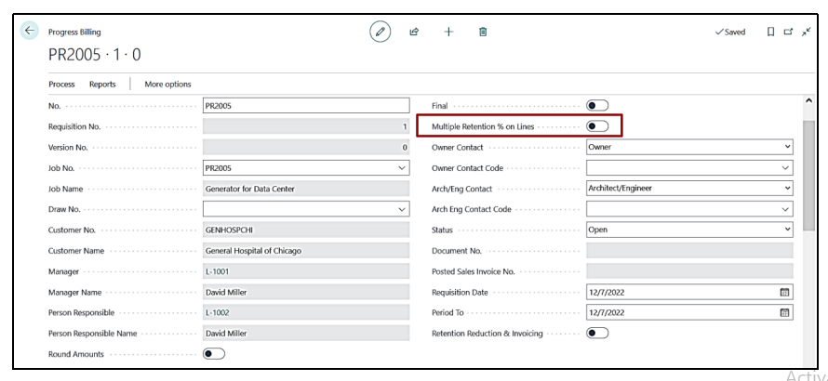
Task: Open the Period To calendar picker
Action: click(785, 312)
